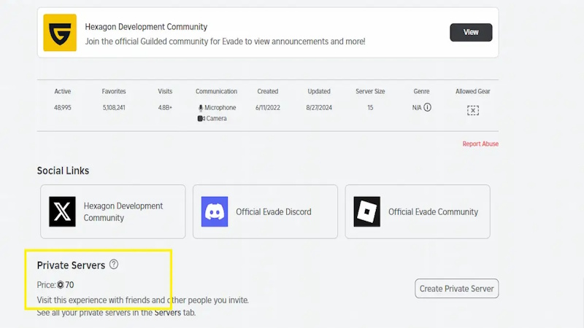This screenshot has width=584, height=328.
Task: Click the bold Servers tab link text
Action: click(x=168, y=313)
